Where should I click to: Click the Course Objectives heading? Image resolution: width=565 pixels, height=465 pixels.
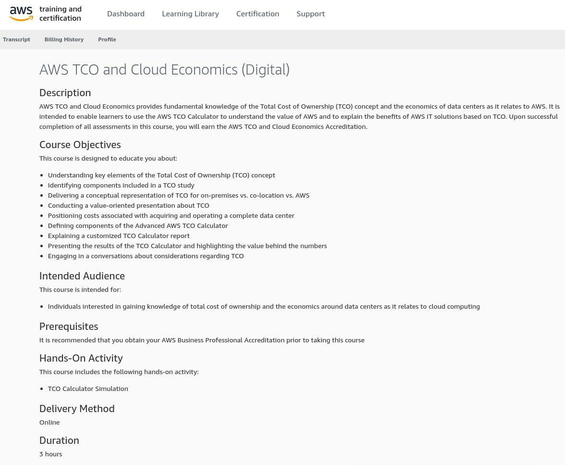pyautogui.click(x=80, y=145)
